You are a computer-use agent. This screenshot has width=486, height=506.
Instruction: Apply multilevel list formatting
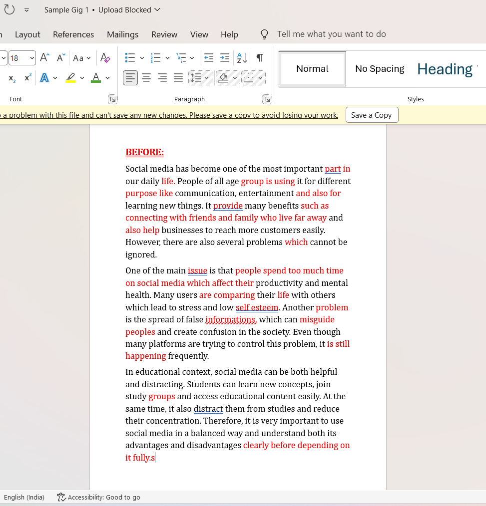pyautogui.click(x=181, y=58)
